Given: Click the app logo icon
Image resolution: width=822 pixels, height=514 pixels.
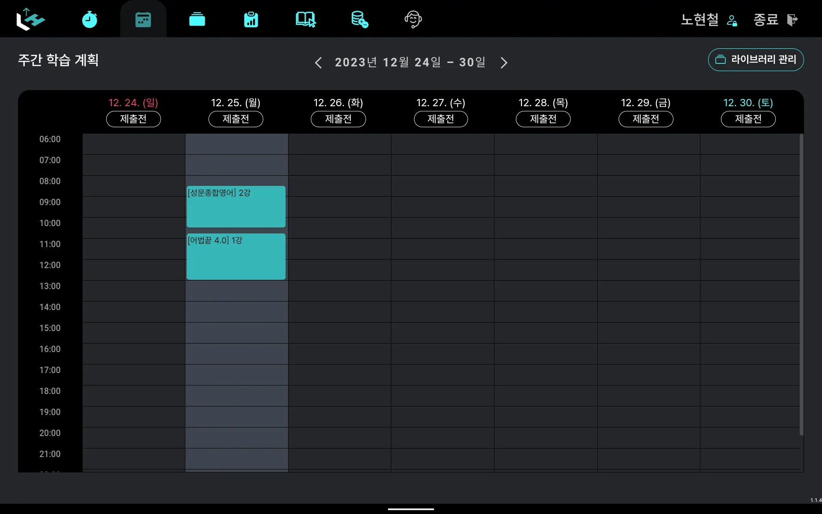Looking at the screenshot, I should 30,19.
